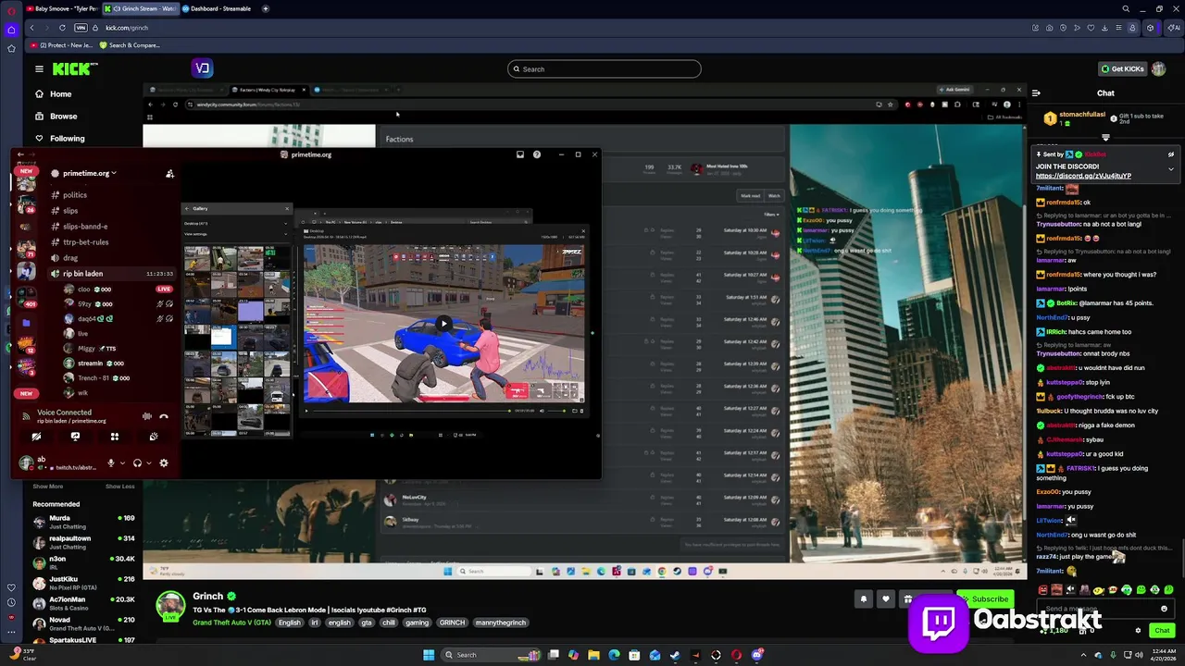Click the heart follow icon under the stream
Viewport: 1185px width, 666px height.
tap(886, 598)
